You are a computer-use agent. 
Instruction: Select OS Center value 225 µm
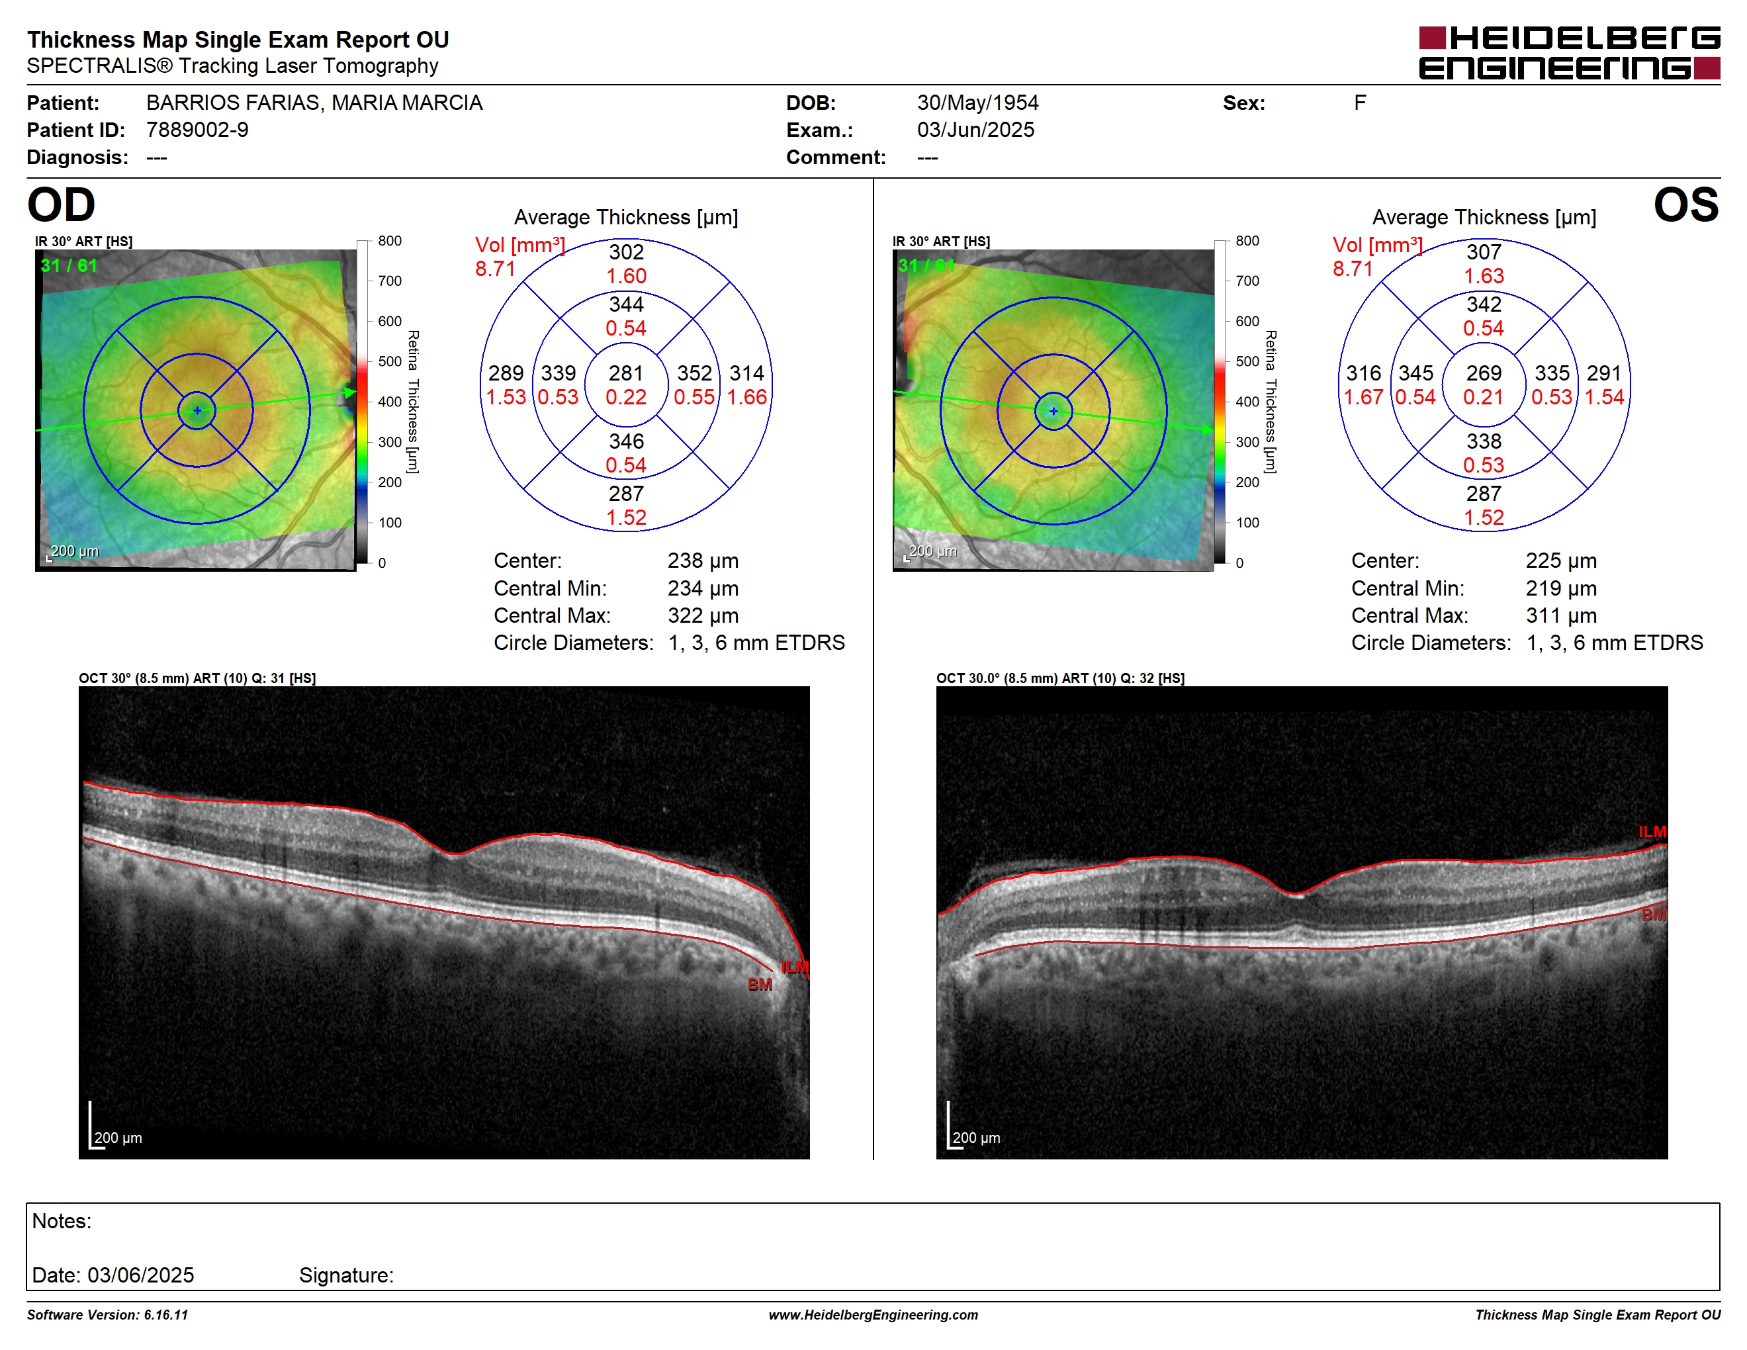coord(1560,561)
